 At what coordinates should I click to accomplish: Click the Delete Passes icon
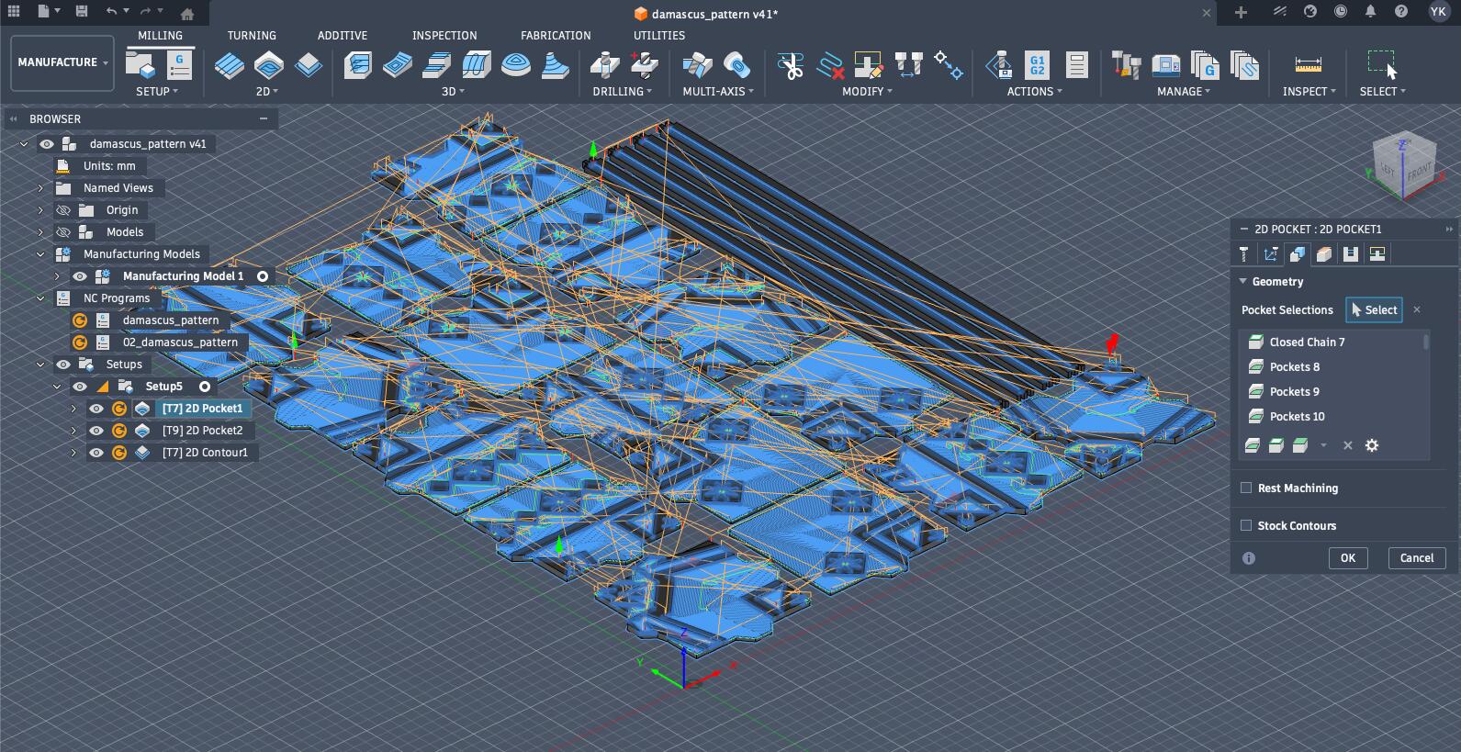830,65
